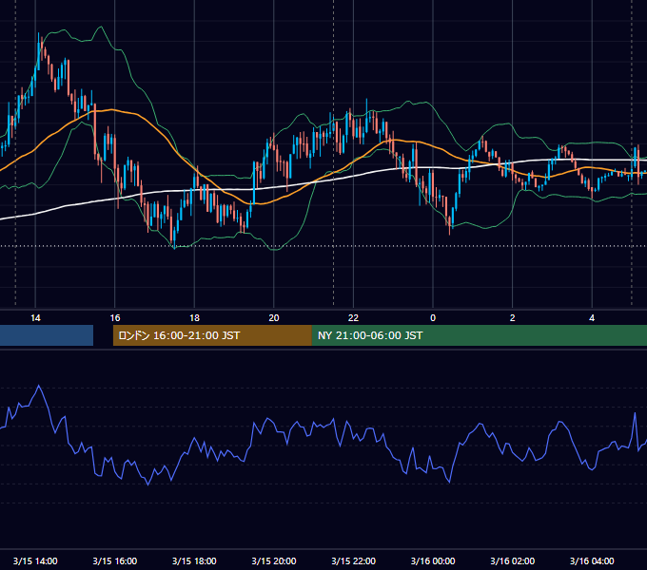The height and width of the screenshot is (570, 647).
Task: Click the '16' hour label on the price axis
Action: tap(115, 318)
